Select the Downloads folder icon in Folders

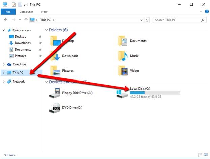tap(55, 56)
